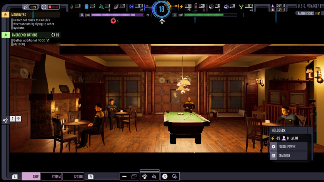The image size is (324, 182).
Task: Select the blue chip resource icon
Action: (86, 7)
